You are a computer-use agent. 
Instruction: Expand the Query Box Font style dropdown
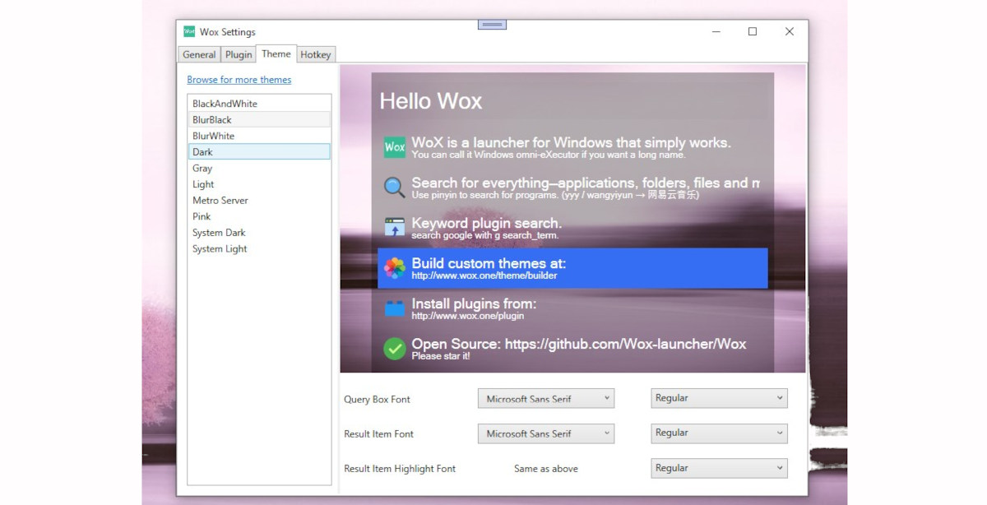(x=718, y=398)
